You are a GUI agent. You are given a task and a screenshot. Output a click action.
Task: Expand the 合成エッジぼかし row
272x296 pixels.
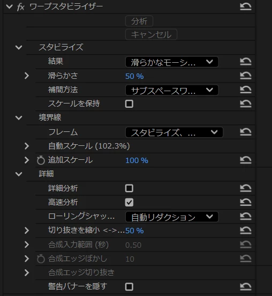pyautogui.click(x=27, y=258)
